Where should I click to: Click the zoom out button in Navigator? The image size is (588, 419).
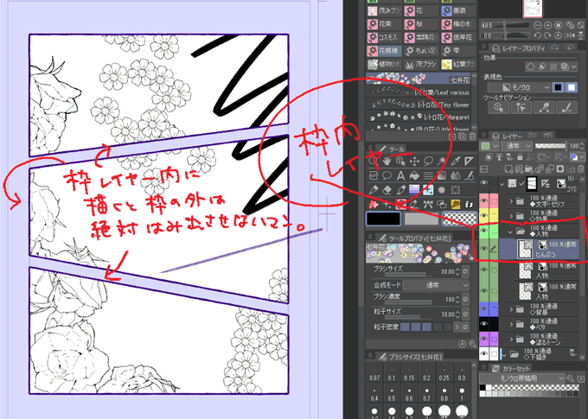(x=537, y=25)
